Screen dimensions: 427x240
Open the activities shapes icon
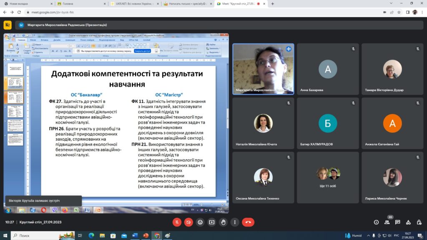[408, 222]
